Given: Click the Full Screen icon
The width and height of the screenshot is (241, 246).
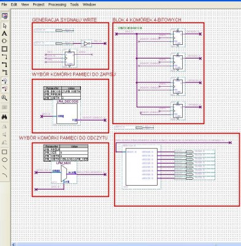Looking at the screenshot, I should 4,107.
